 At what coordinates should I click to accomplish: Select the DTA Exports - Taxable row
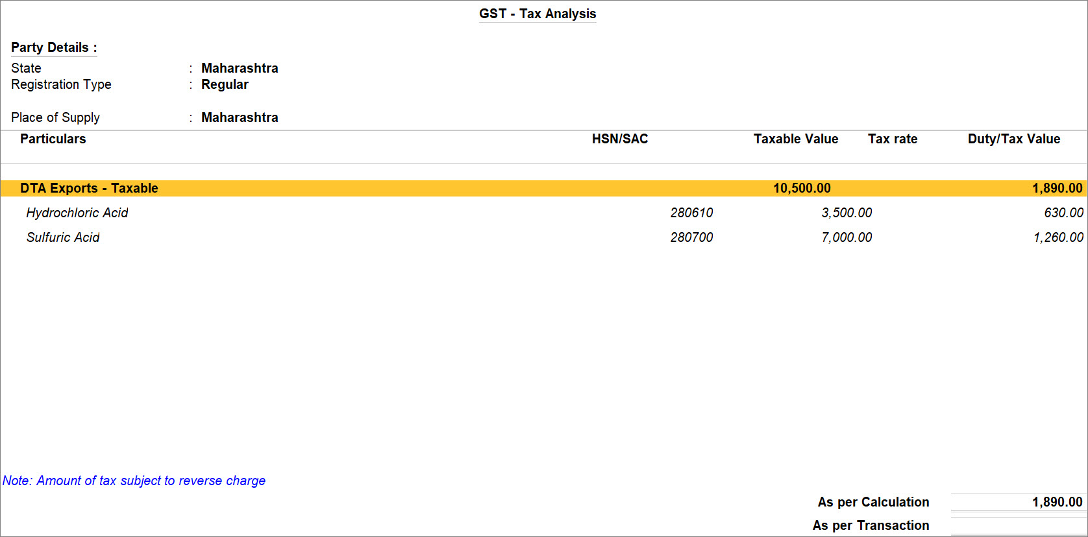[543, 188]
